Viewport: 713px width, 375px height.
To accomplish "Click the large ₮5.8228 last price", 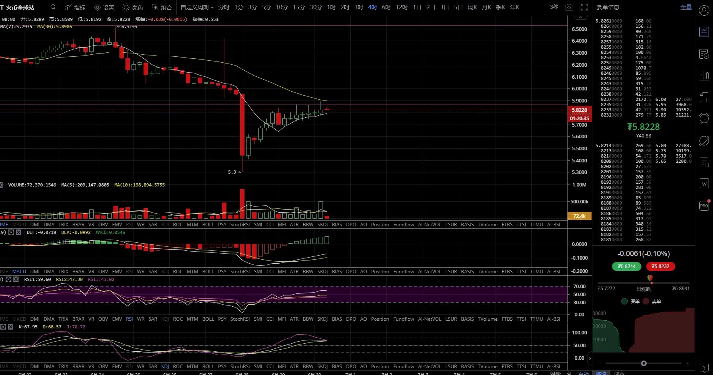I will (x=643, y=127).
